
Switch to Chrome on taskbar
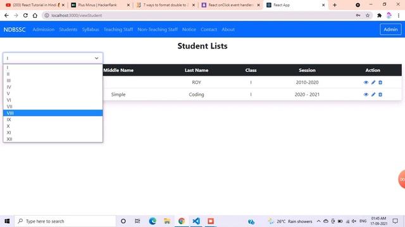pyautogui.click(x=182, y=221)
